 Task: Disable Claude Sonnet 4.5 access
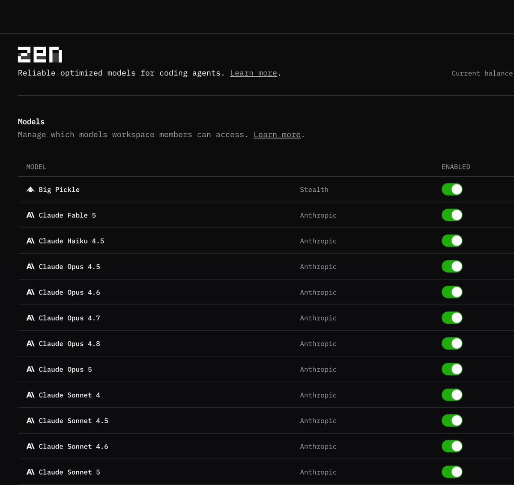click(x=452, y=421)
